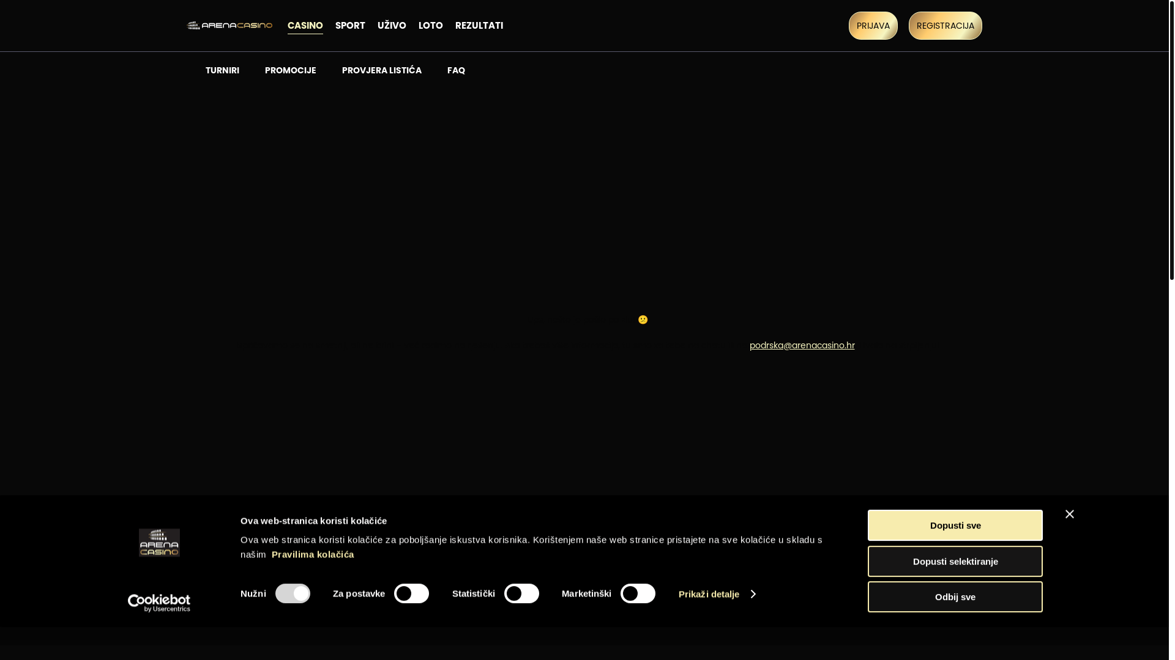Open the TURNIRI tab
This screenshot has width=1175, height=660.
click(x=222, y=70)
